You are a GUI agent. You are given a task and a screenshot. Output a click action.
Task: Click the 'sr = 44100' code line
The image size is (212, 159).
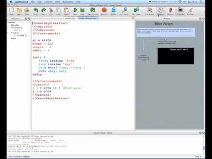(x=42, y=40)
